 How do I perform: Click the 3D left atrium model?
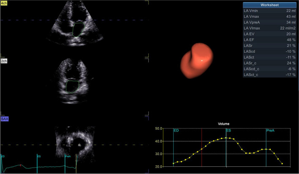(x=196, y=61)
